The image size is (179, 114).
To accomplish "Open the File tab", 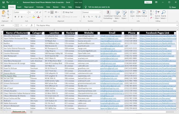I will click(4, 7).
